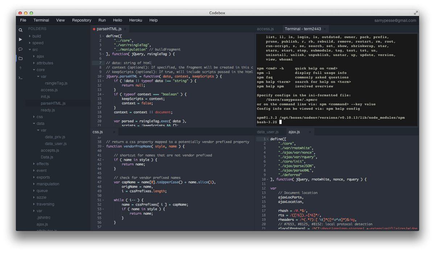Fold code at line 14 in parseHTML.js
The height and width of the screenshot is (253, 435).
[x=103, y=94]
